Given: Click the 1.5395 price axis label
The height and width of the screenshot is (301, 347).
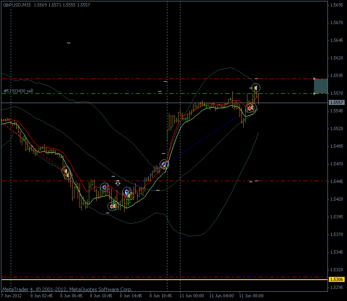Looking at the screenshot, I should 337,217.
